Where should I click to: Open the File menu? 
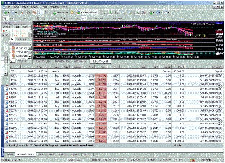pyautogui.click(x=8, y=7)
